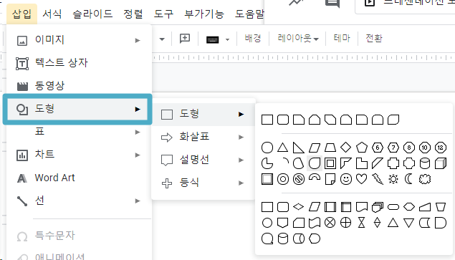
Task: Select the flowchart merge triangle shape
Action: 409,223
